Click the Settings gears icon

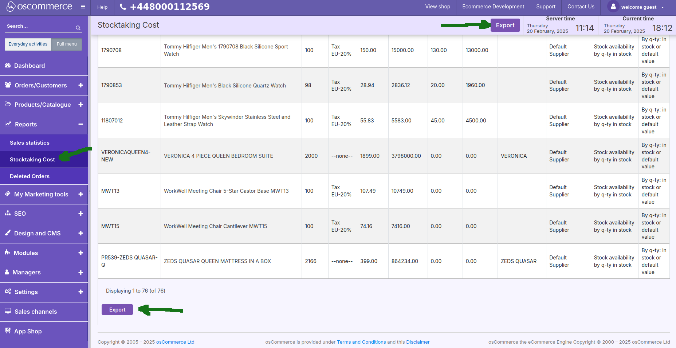tap(8, 291)
